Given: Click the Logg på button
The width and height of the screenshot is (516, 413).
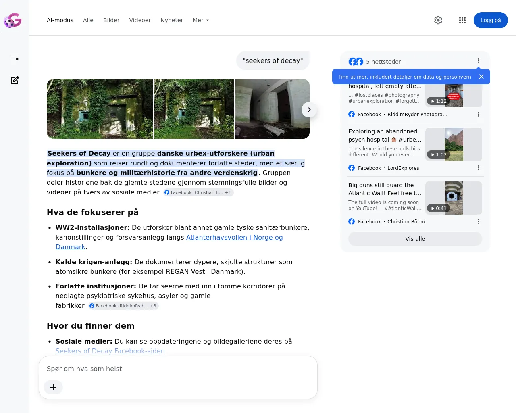Looking at the screenshot, I should click(491, 20).
